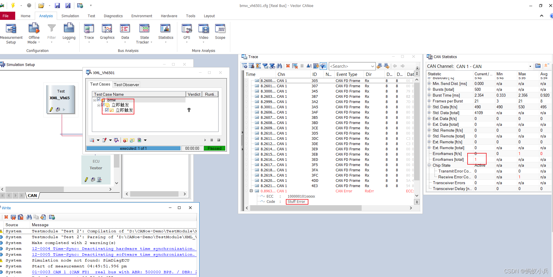Switch to the Diagnostics ribbon tab
553x277 pixels.
point(113,16)
